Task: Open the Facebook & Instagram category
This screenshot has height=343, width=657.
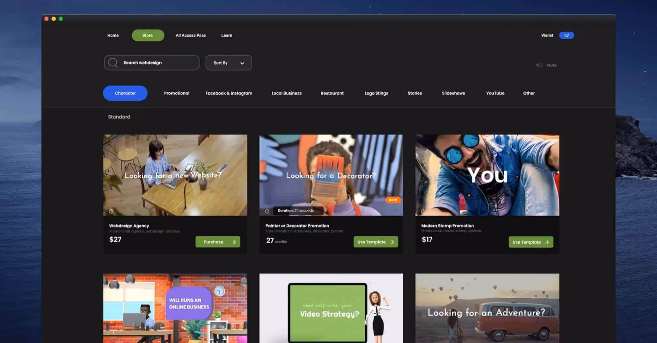Action: [x=229, y=93]
